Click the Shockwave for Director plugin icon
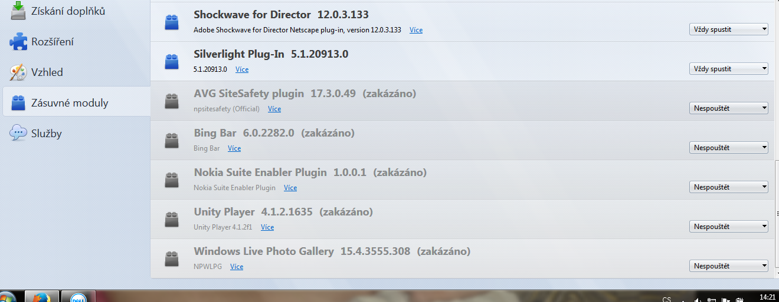Viewport: 779px width, 302px height. pos(172,22)
